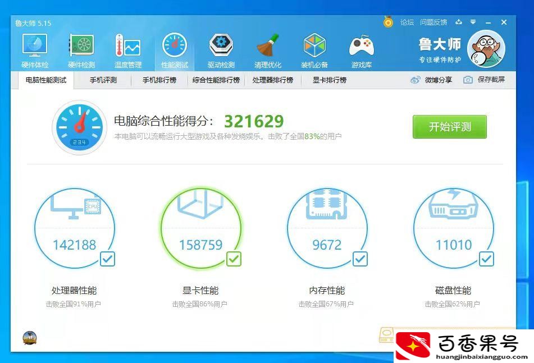Open the 清理优化 cleanup broom icon

[268, 50]
